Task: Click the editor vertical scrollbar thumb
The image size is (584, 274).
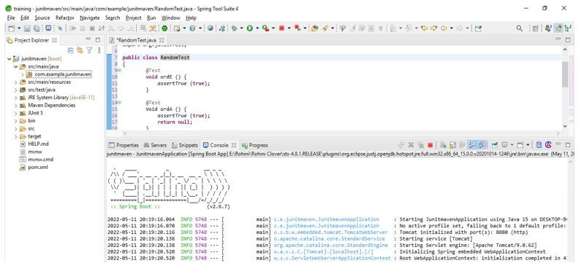Action: (x=565, y=74)
